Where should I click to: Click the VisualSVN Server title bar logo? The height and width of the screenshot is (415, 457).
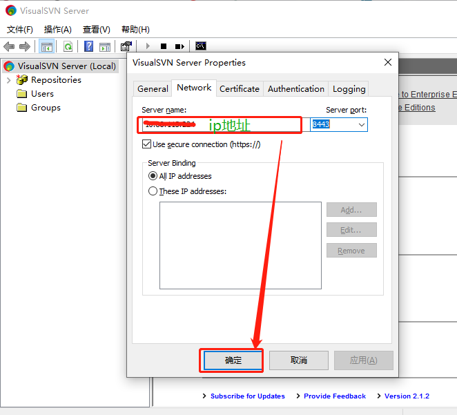point(11,10)
